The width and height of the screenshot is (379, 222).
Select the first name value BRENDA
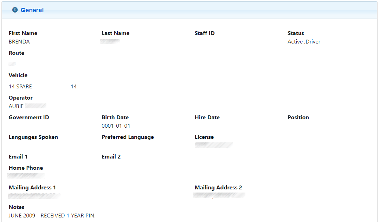point(19,42)
